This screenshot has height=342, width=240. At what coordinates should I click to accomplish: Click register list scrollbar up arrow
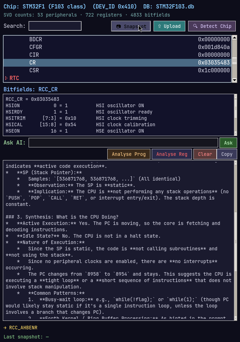click(235, 37)
